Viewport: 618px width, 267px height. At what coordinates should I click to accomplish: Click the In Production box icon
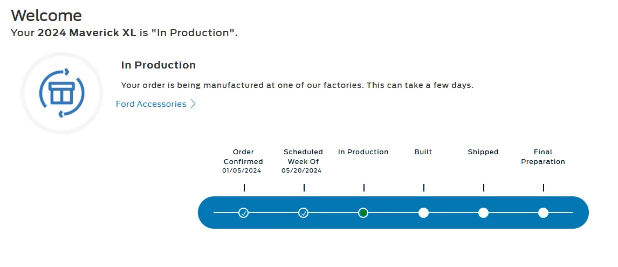62,93
